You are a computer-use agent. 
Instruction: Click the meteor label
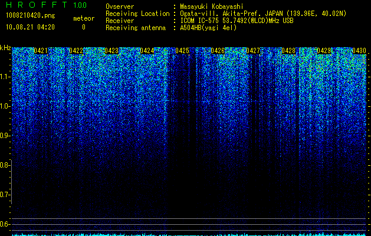point(84,18)
